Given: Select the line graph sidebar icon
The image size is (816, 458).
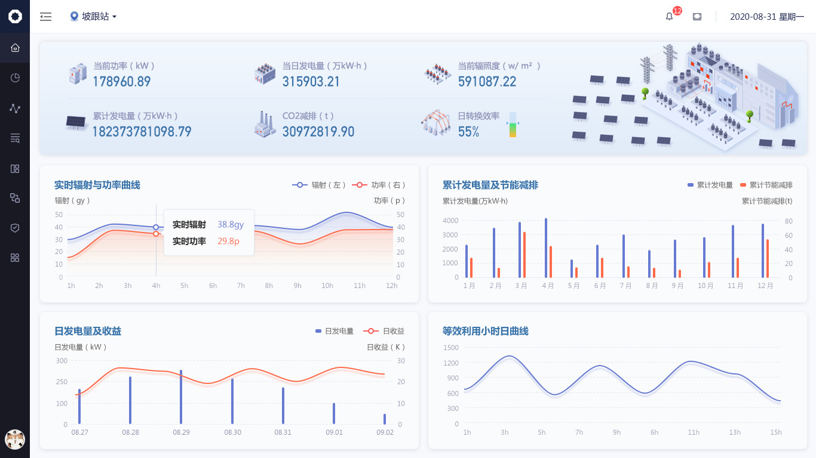Looking at the screenshot, I should pos(15,108).
